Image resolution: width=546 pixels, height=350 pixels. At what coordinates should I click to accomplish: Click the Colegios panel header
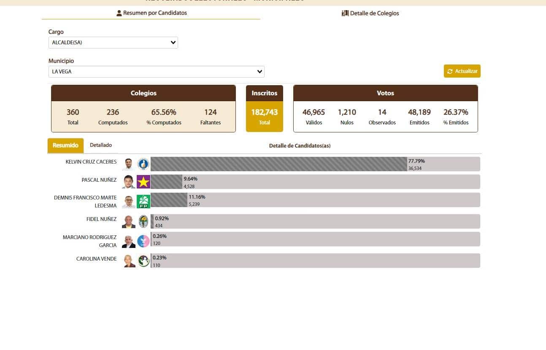[143, 93]
